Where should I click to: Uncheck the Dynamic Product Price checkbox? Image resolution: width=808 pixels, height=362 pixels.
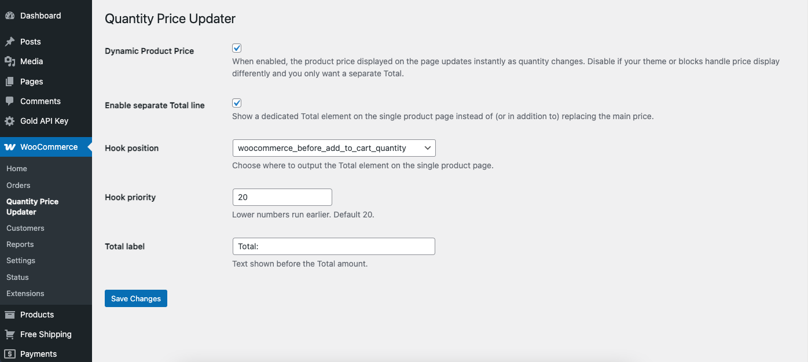(237, 48)
